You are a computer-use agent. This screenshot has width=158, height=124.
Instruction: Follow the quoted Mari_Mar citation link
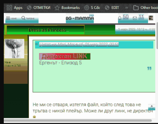(79, 44)
